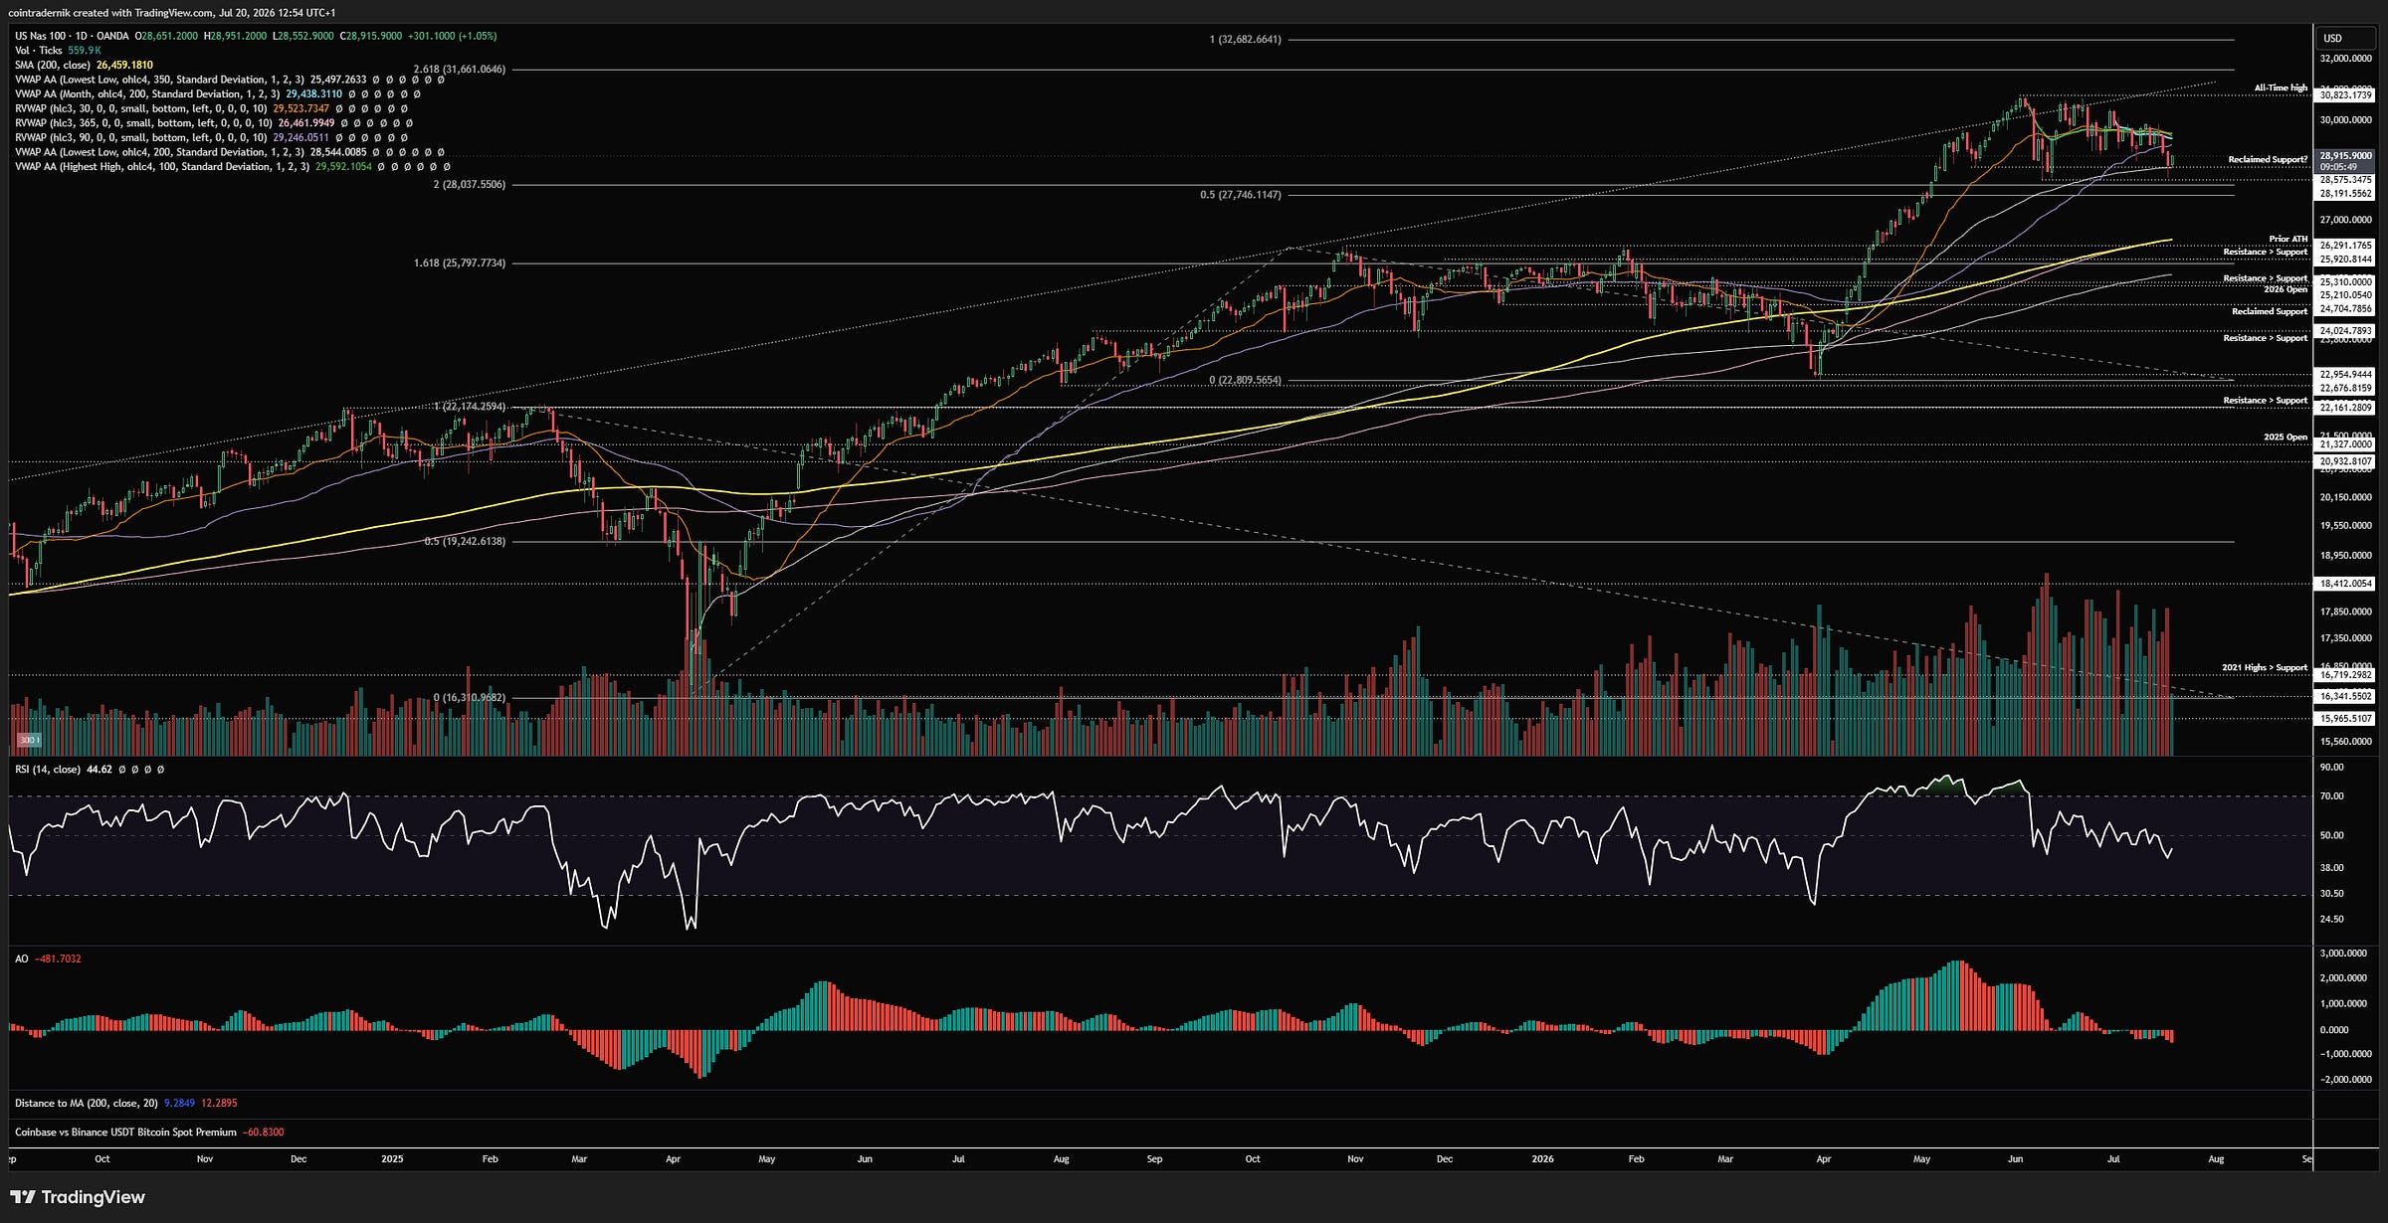Click 'Resistance > Support' label beside 24,024.7893

(x=2266, y=338)
